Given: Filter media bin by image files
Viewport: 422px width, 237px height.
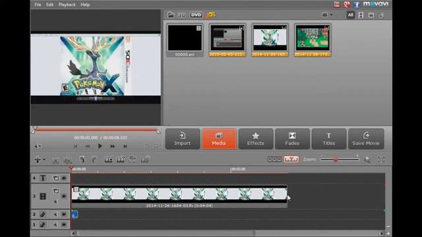Looking at the screenshot, I should pyautogui.click(x=371, y=15).
